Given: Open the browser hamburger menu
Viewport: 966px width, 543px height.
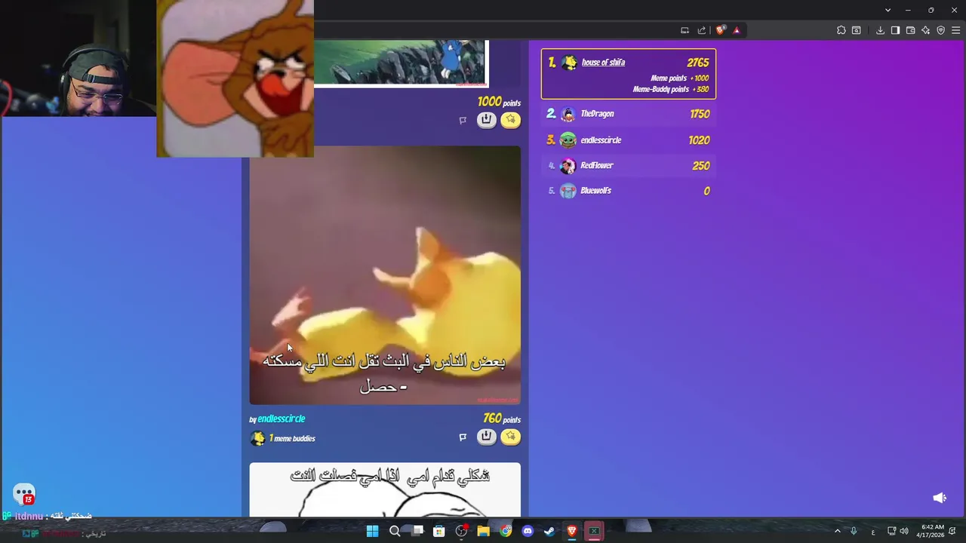Looking at the screenshot, I should point(956,30).
